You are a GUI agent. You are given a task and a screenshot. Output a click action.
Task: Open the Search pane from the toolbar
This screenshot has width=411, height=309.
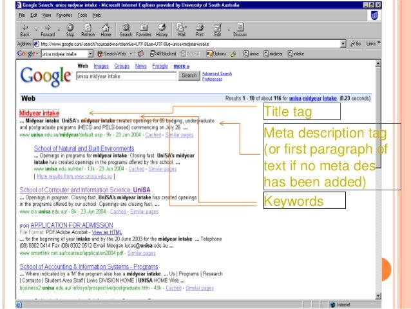click(126, 30)
